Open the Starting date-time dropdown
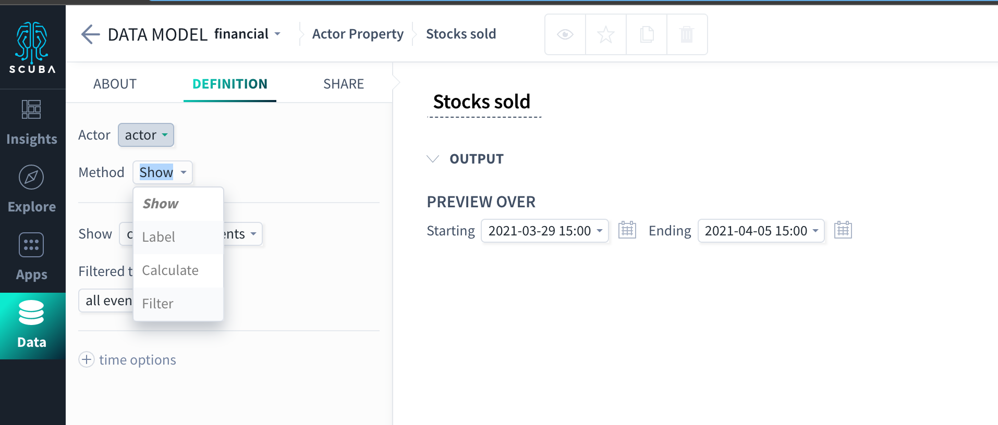Viewport: 998px width, 425px height. pyautogui.click(x=545, y=231)
